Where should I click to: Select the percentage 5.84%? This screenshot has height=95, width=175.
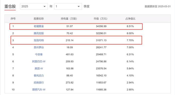[x=130, y=69]
